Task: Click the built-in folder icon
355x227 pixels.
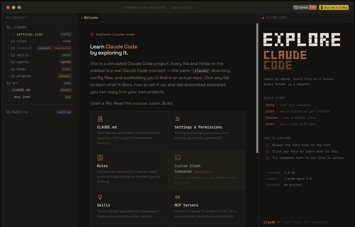Action: pos(9,112)
